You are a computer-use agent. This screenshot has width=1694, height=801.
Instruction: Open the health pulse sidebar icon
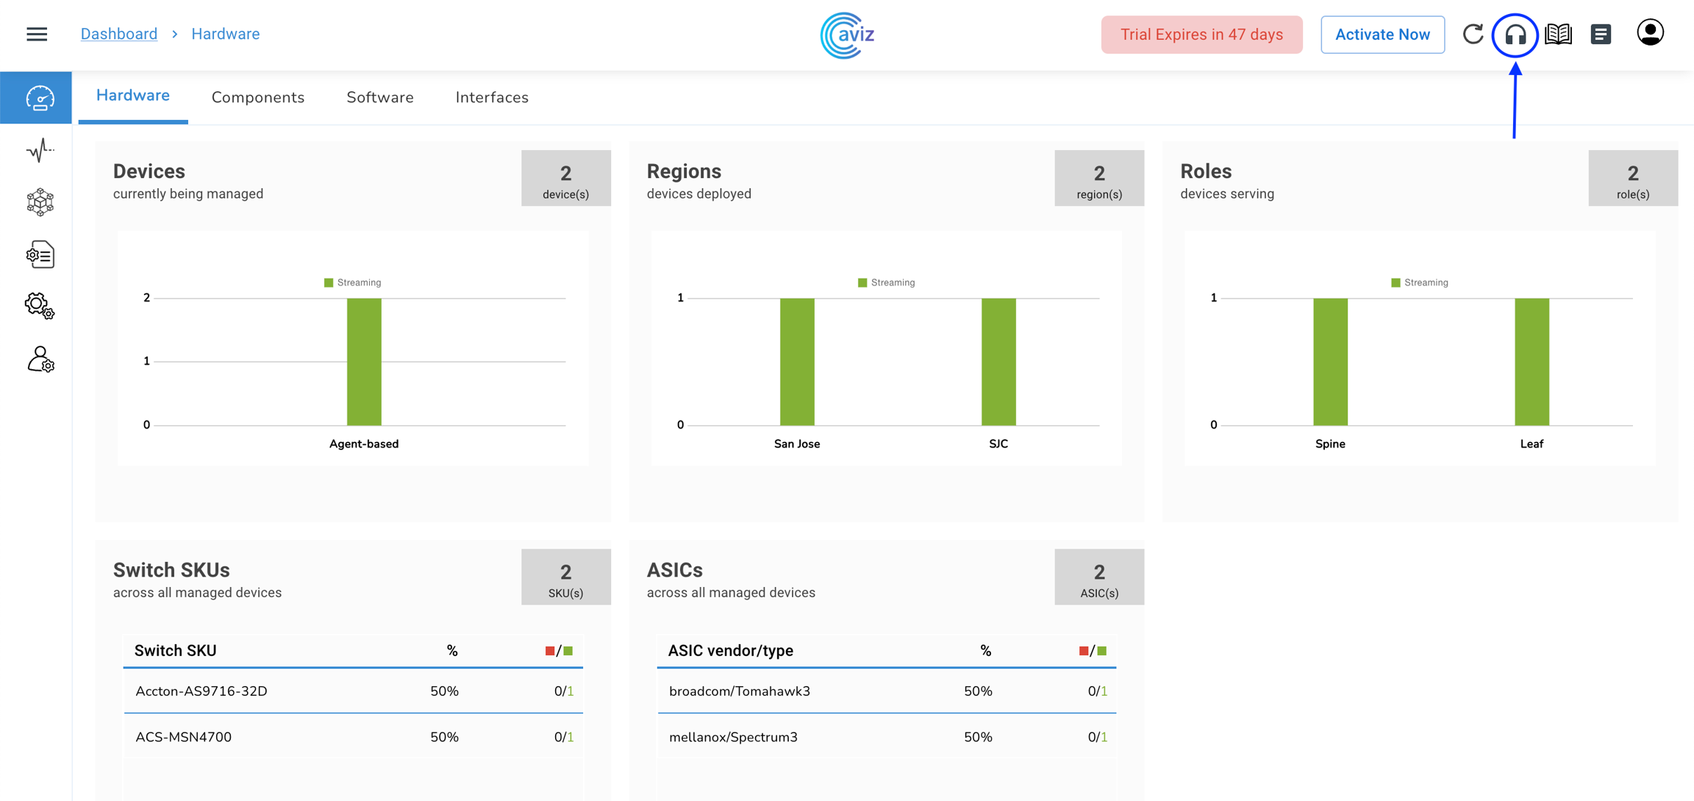pos(40,150)
